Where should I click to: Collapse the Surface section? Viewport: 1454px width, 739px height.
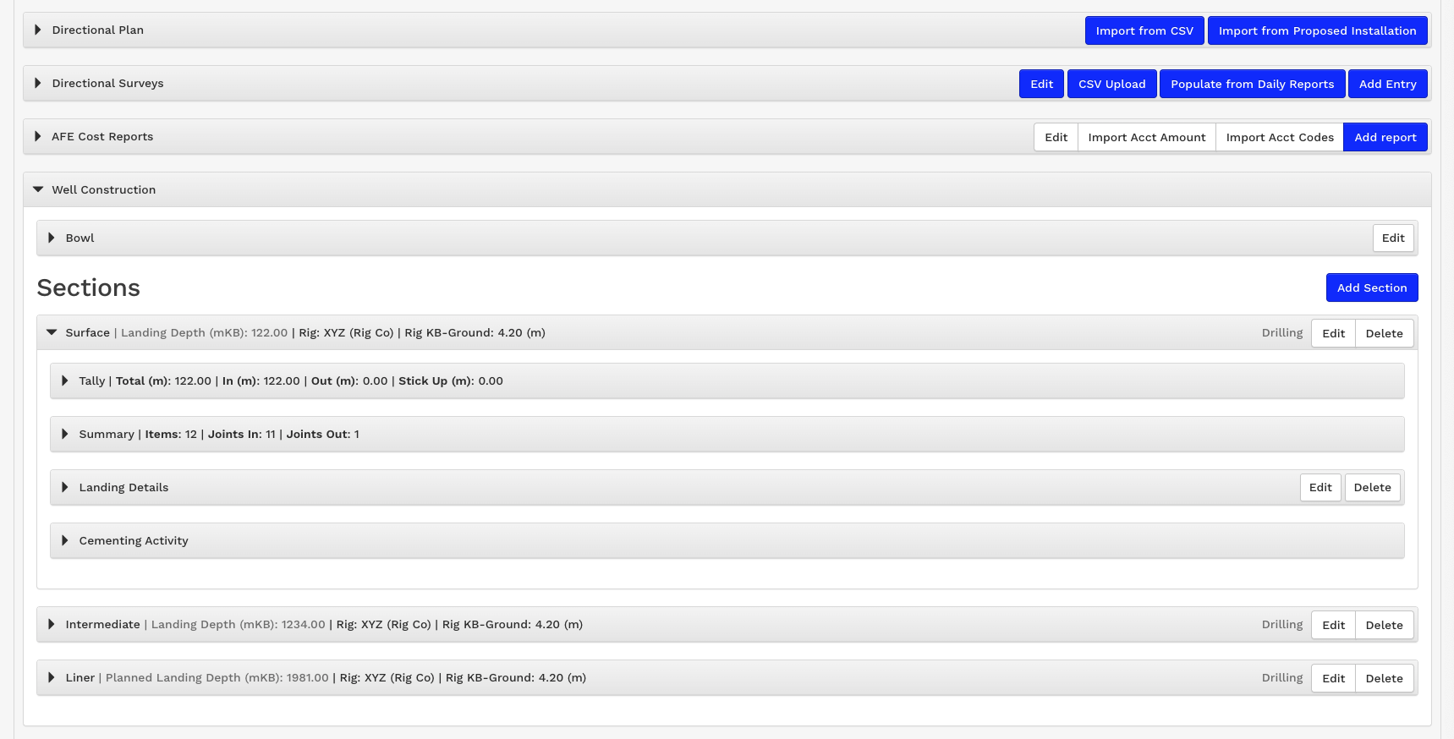[x=52, y=333]
